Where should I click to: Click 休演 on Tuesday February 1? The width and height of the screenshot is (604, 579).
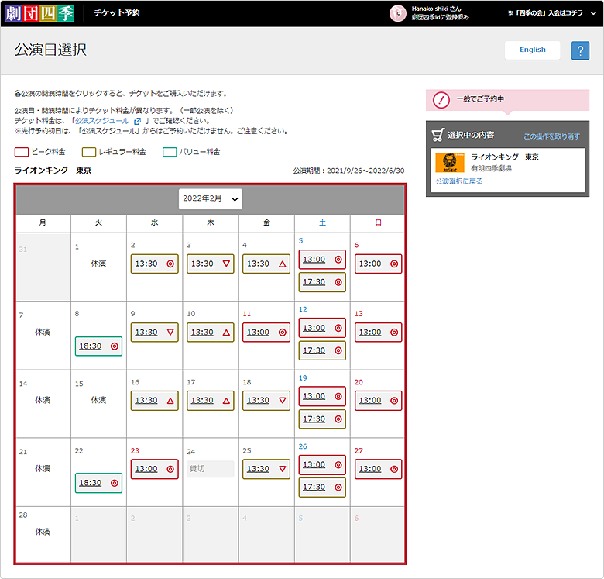coord(98,264)
